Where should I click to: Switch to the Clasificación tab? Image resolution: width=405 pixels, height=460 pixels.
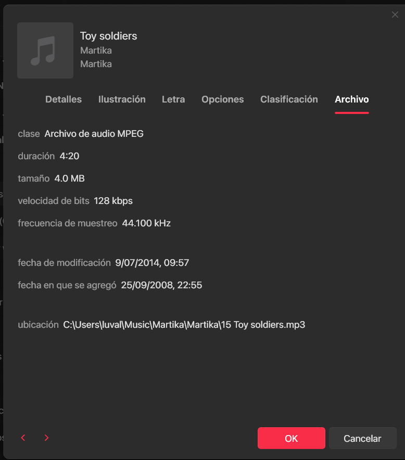click(x=289, y=99)
